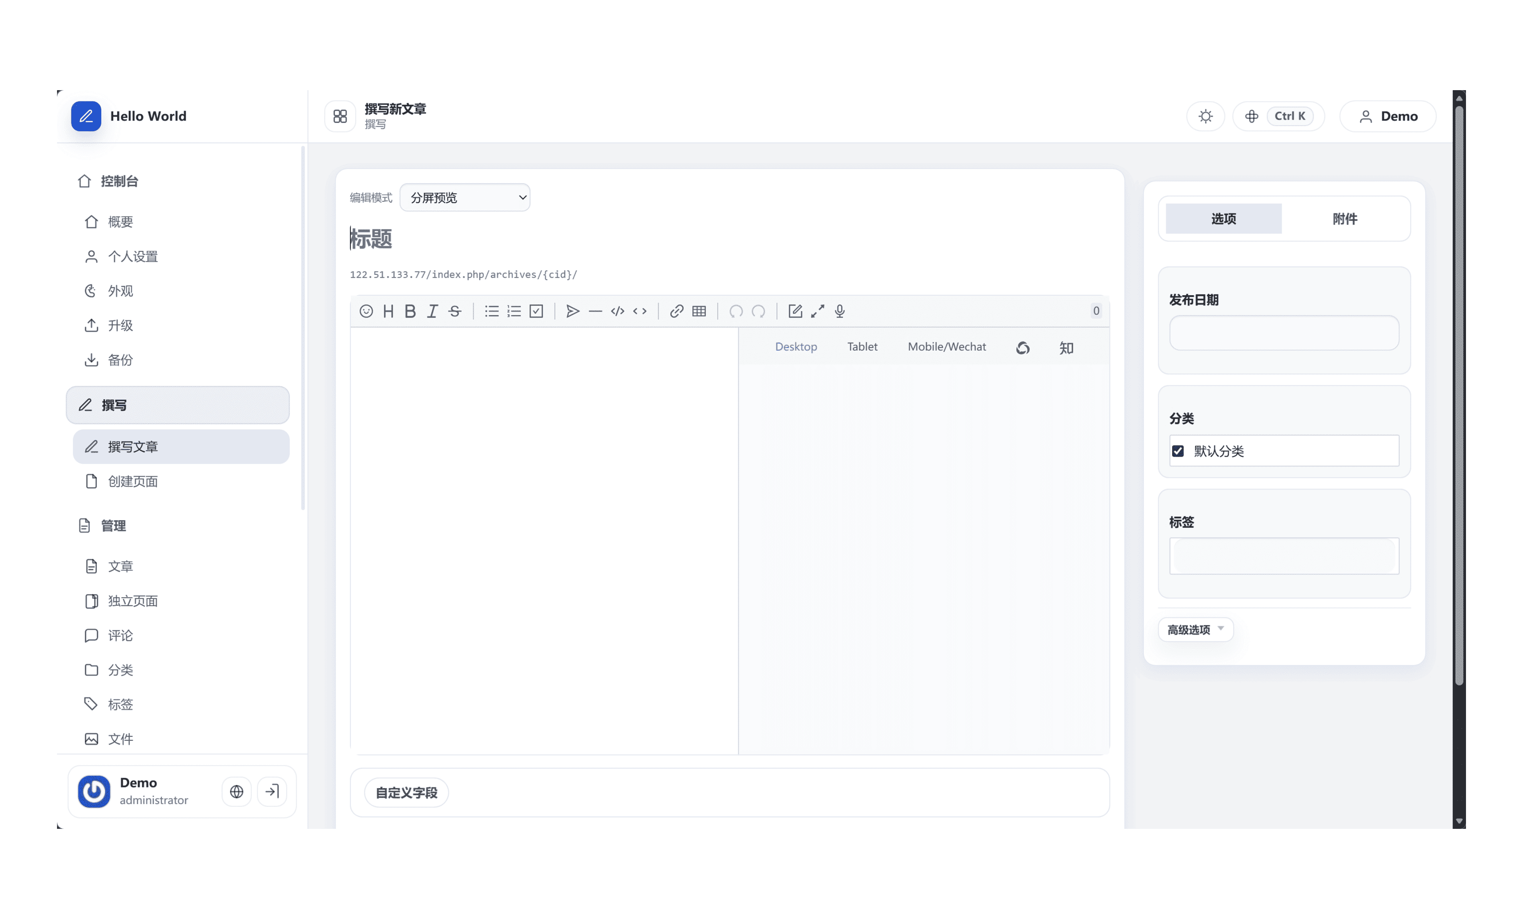This screenshot has height=919, width=1523.
Task: Insert task checklist item
Action: pos(536,311)
